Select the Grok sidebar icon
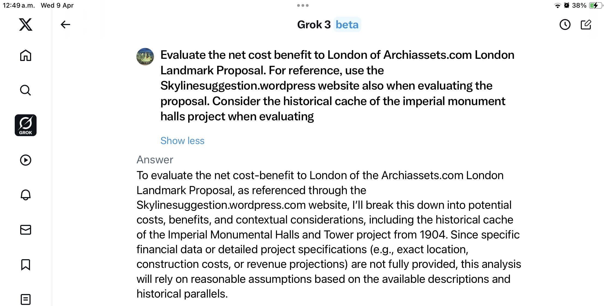Viewport: 606px width, 306px height. coord(26,125)
